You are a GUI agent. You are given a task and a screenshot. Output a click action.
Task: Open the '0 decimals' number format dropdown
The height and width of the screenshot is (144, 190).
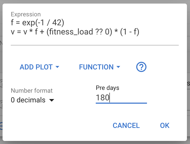point(32,100)
